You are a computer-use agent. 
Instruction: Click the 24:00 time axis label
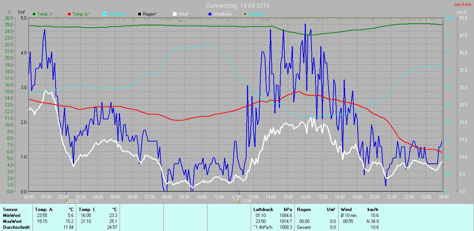click(x=443, y=197)
